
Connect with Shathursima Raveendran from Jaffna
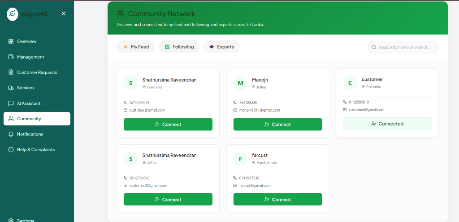click(168, 199)
